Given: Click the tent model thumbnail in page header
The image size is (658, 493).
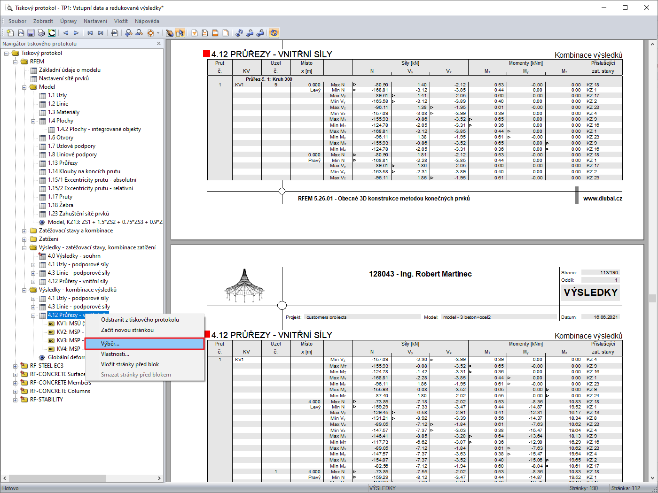Looking at the screenshot, I should 244,286.
